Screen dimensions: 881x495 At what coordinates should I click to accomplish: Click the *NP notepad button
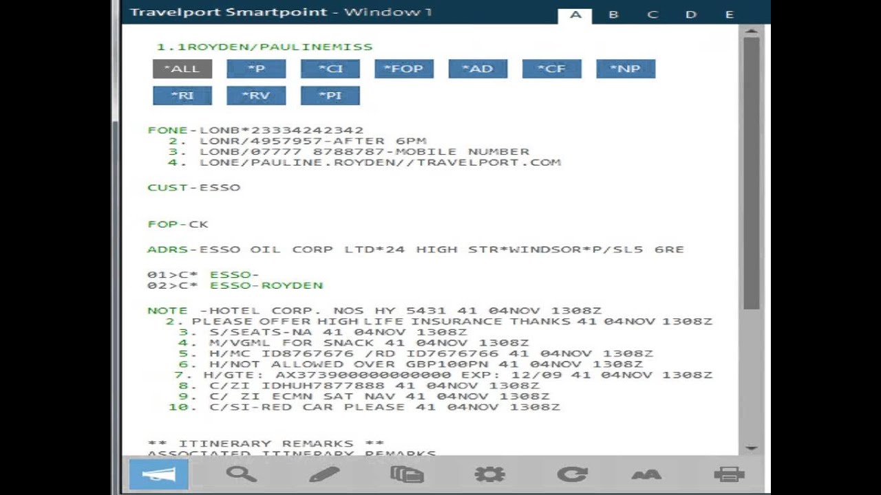626,69
